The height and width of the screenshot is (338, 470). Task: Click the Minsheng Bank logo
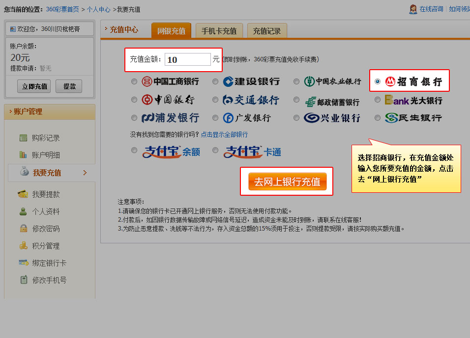click(413, 118)
